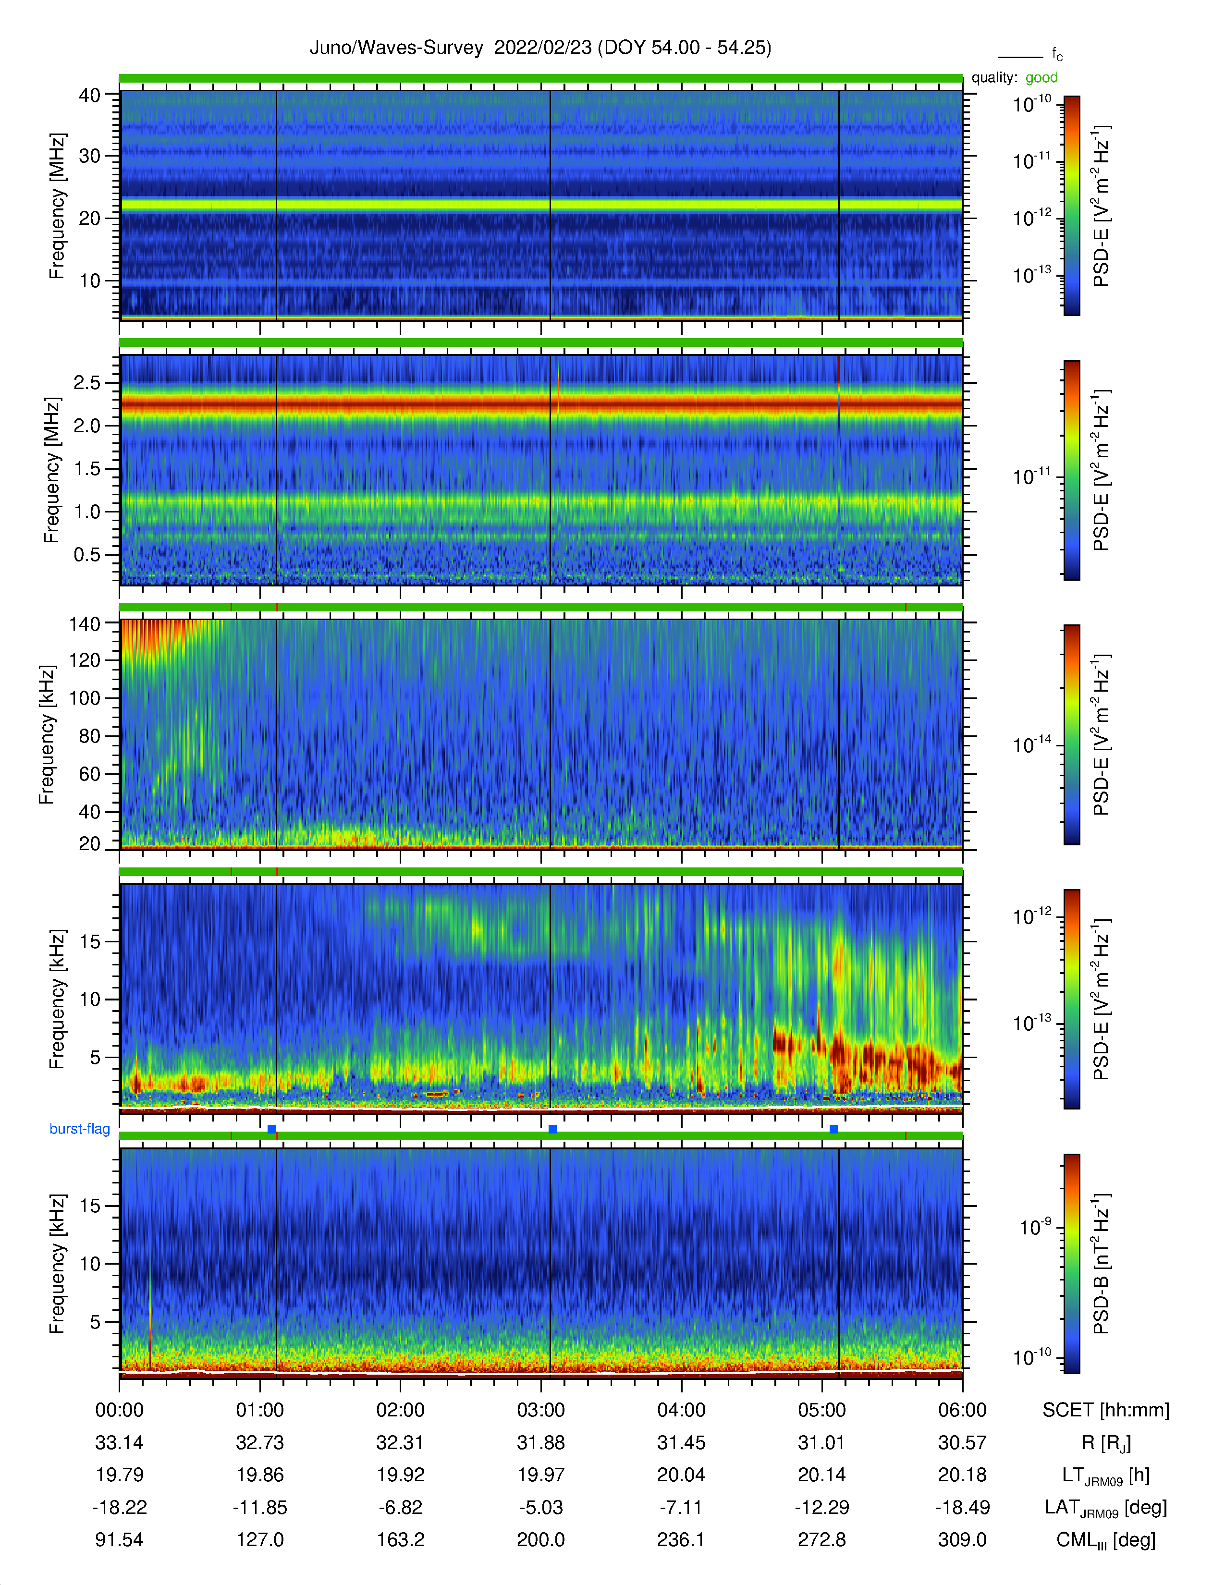Click the second panel's PSD-E color scale

1071,470
